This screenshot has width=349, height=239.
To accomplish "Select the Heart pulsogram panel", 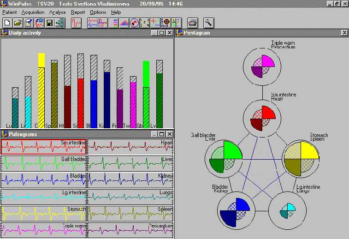I will click(130, 147).
